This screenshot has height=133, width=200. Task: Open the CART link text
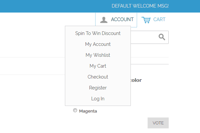(x=159, y=19)
